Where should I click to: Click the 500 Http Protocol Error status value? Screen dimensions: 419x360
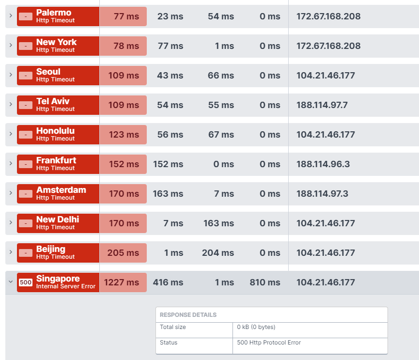pyautogui.click(x=269, y=343)
